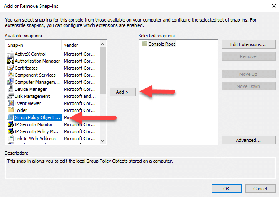Select the IP Security Monitor icon
The height and width of the screenshot is (197, 279).
[11, 124]
